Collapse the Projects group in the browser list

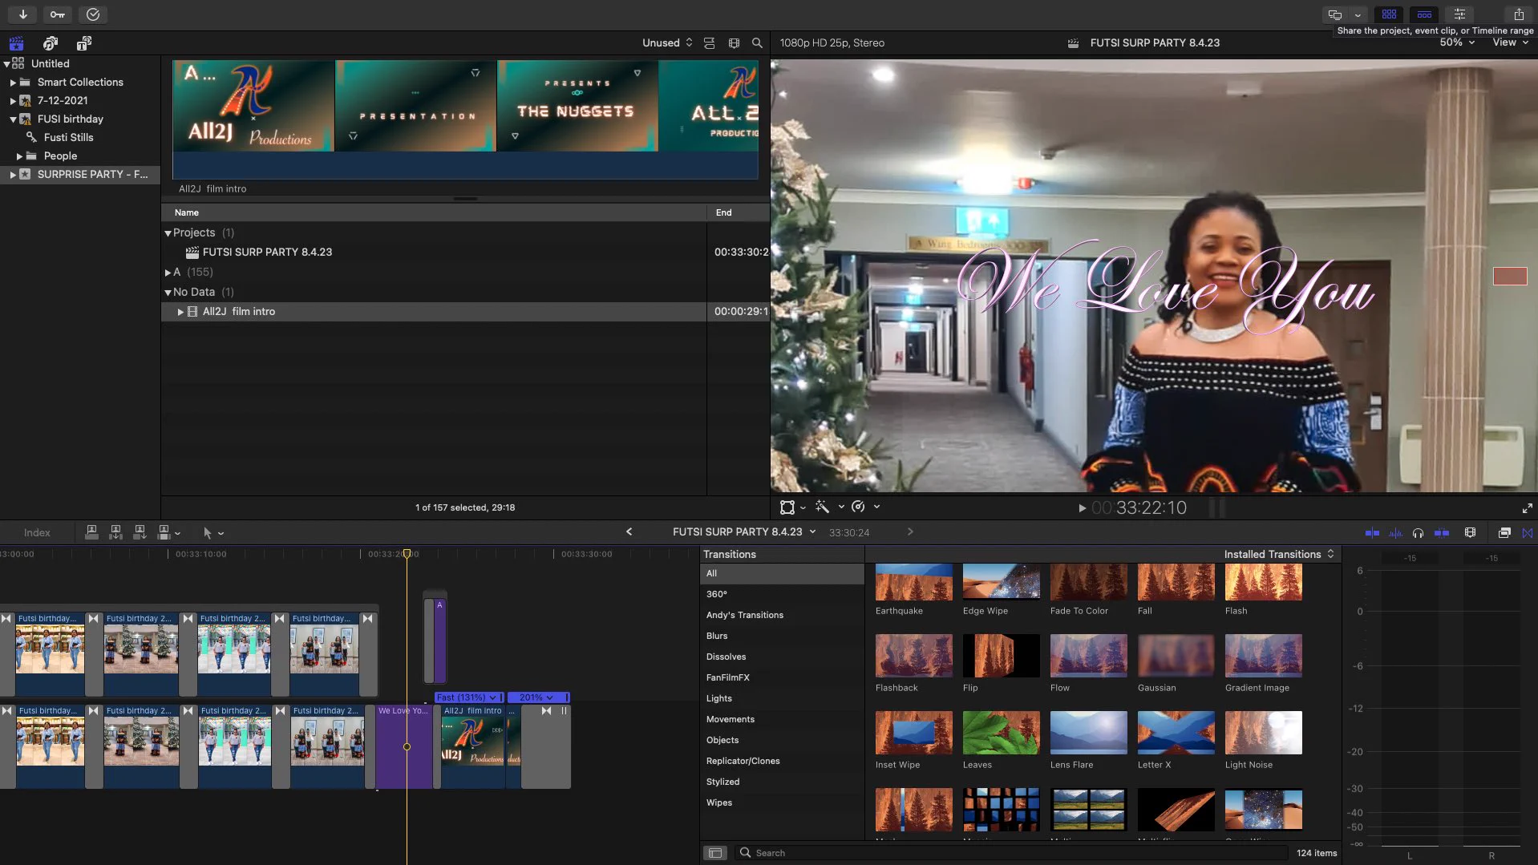[x=168, y=233]
